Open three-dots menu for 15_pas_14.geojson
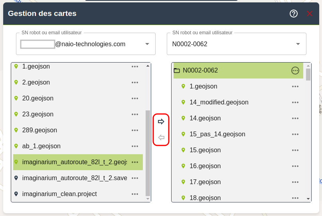Image resolution: width=322 pixels, height=216 pixels. point(295,134)
